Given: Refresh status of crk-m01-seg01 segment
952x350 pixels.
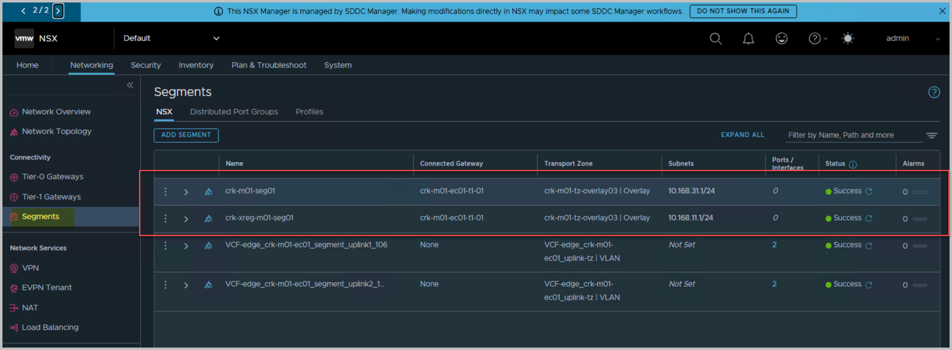Looking at the screenshot, I should pyautogui.click(x=869, y=192).
